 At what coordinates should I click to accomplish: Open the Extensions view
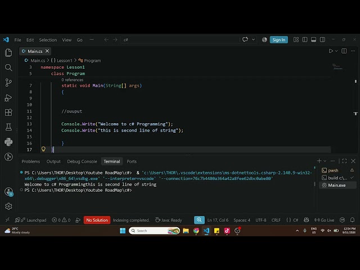point(8,112)
